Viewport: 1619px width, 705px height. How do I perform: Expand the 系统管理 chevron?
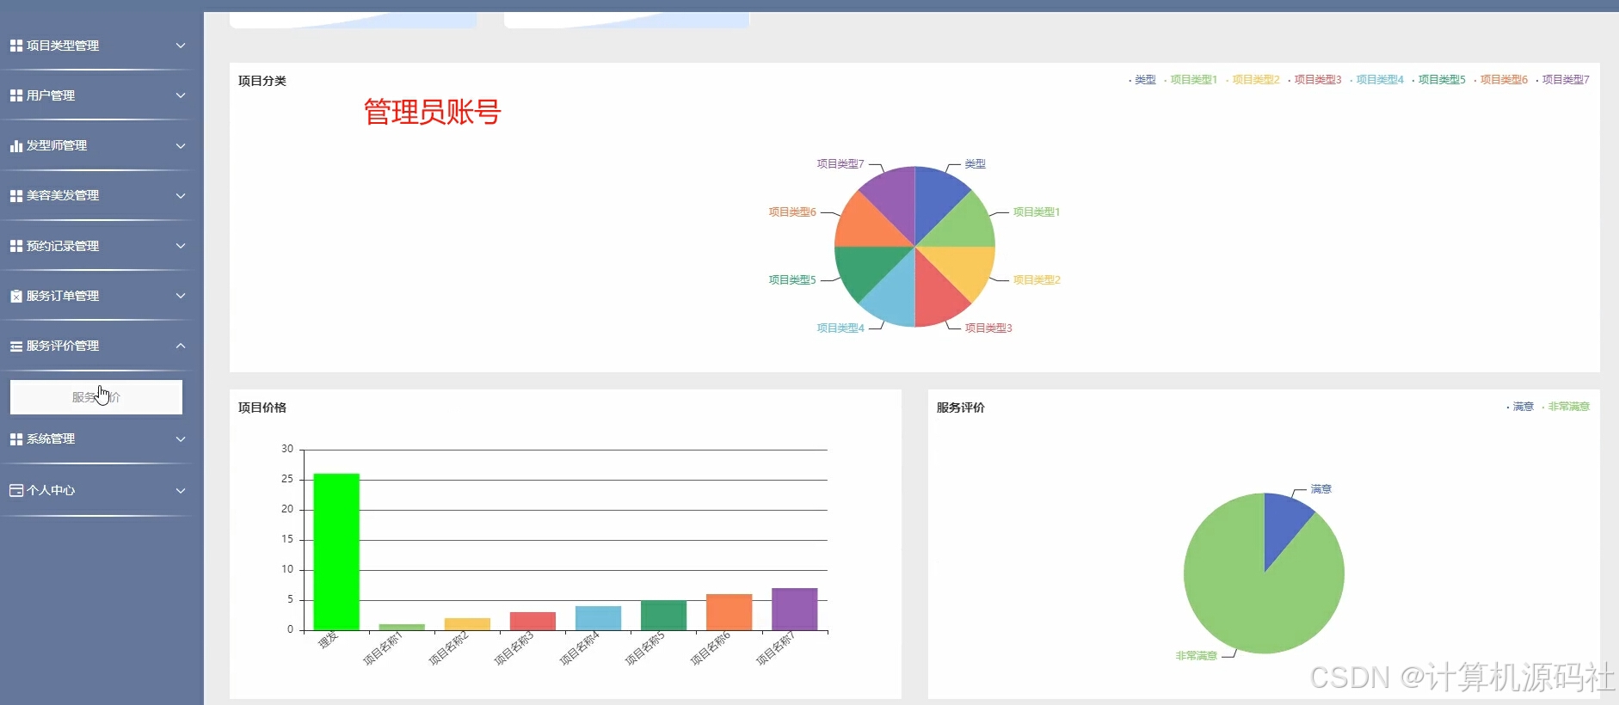tap(181, 439)
